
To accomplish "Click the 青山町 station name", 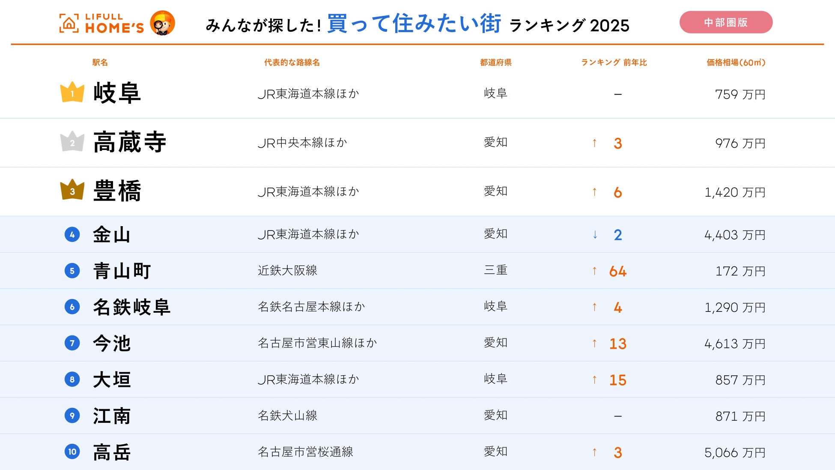I will [122, 271].
